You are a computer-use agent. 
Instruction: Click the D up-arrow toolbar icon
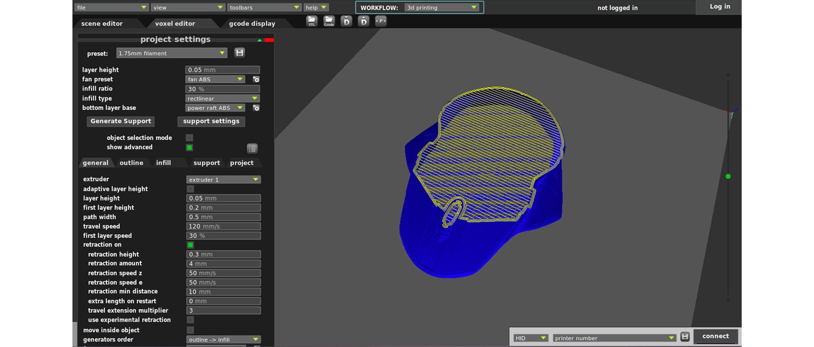(363, 21)
